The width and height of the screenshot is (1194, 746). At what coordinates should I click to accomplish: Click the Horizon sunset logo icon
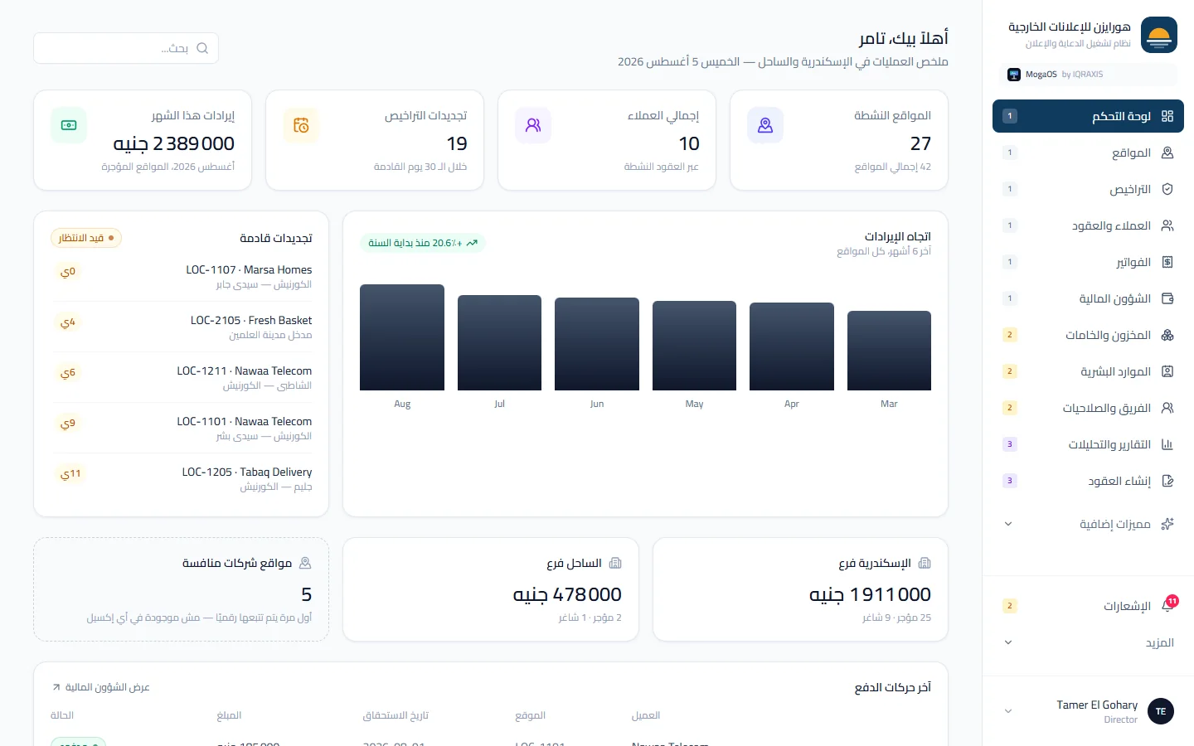(x=1159, y=35)
